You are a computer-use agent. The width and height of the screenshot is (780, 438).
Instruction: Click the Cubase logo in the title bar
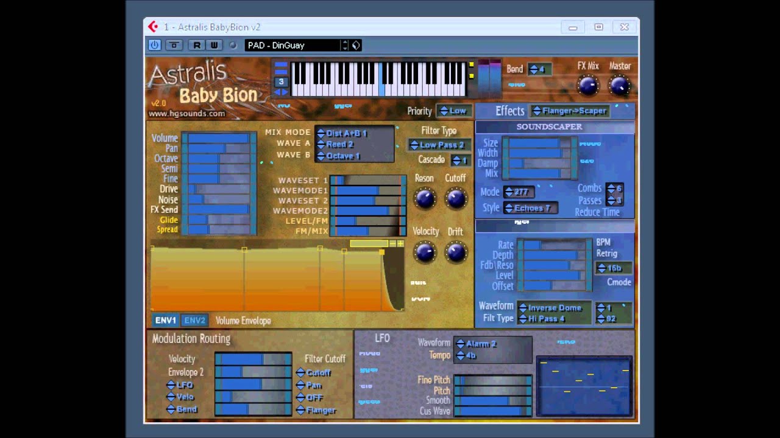tap(153, 27)
